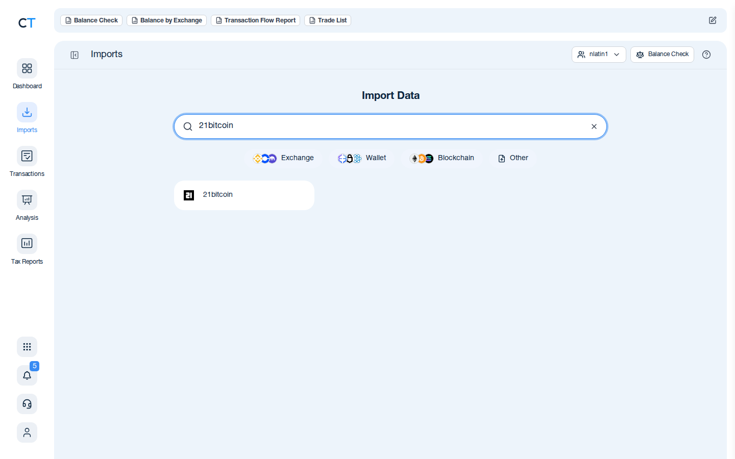The image size is (735, 459).
Task: Click Balance Check button with scales icon
Action: tap(662, 55)
